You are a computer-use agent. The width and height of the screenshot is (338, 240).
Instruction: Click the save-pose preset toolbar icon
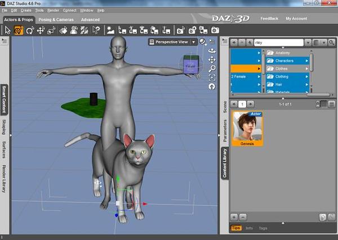133,30
